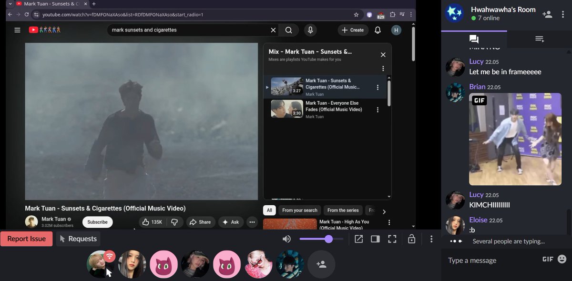572x281 pixels.
Task: Start voice search with the microphone
Action: click(310, 30)
